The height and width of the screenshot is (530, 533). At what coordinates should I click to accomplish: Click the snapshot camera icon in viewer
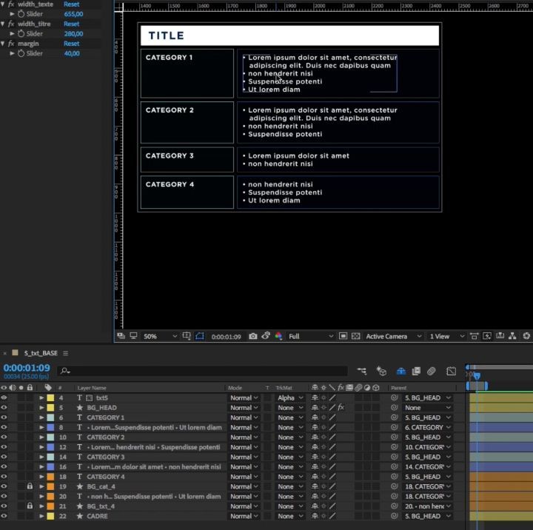252,336
